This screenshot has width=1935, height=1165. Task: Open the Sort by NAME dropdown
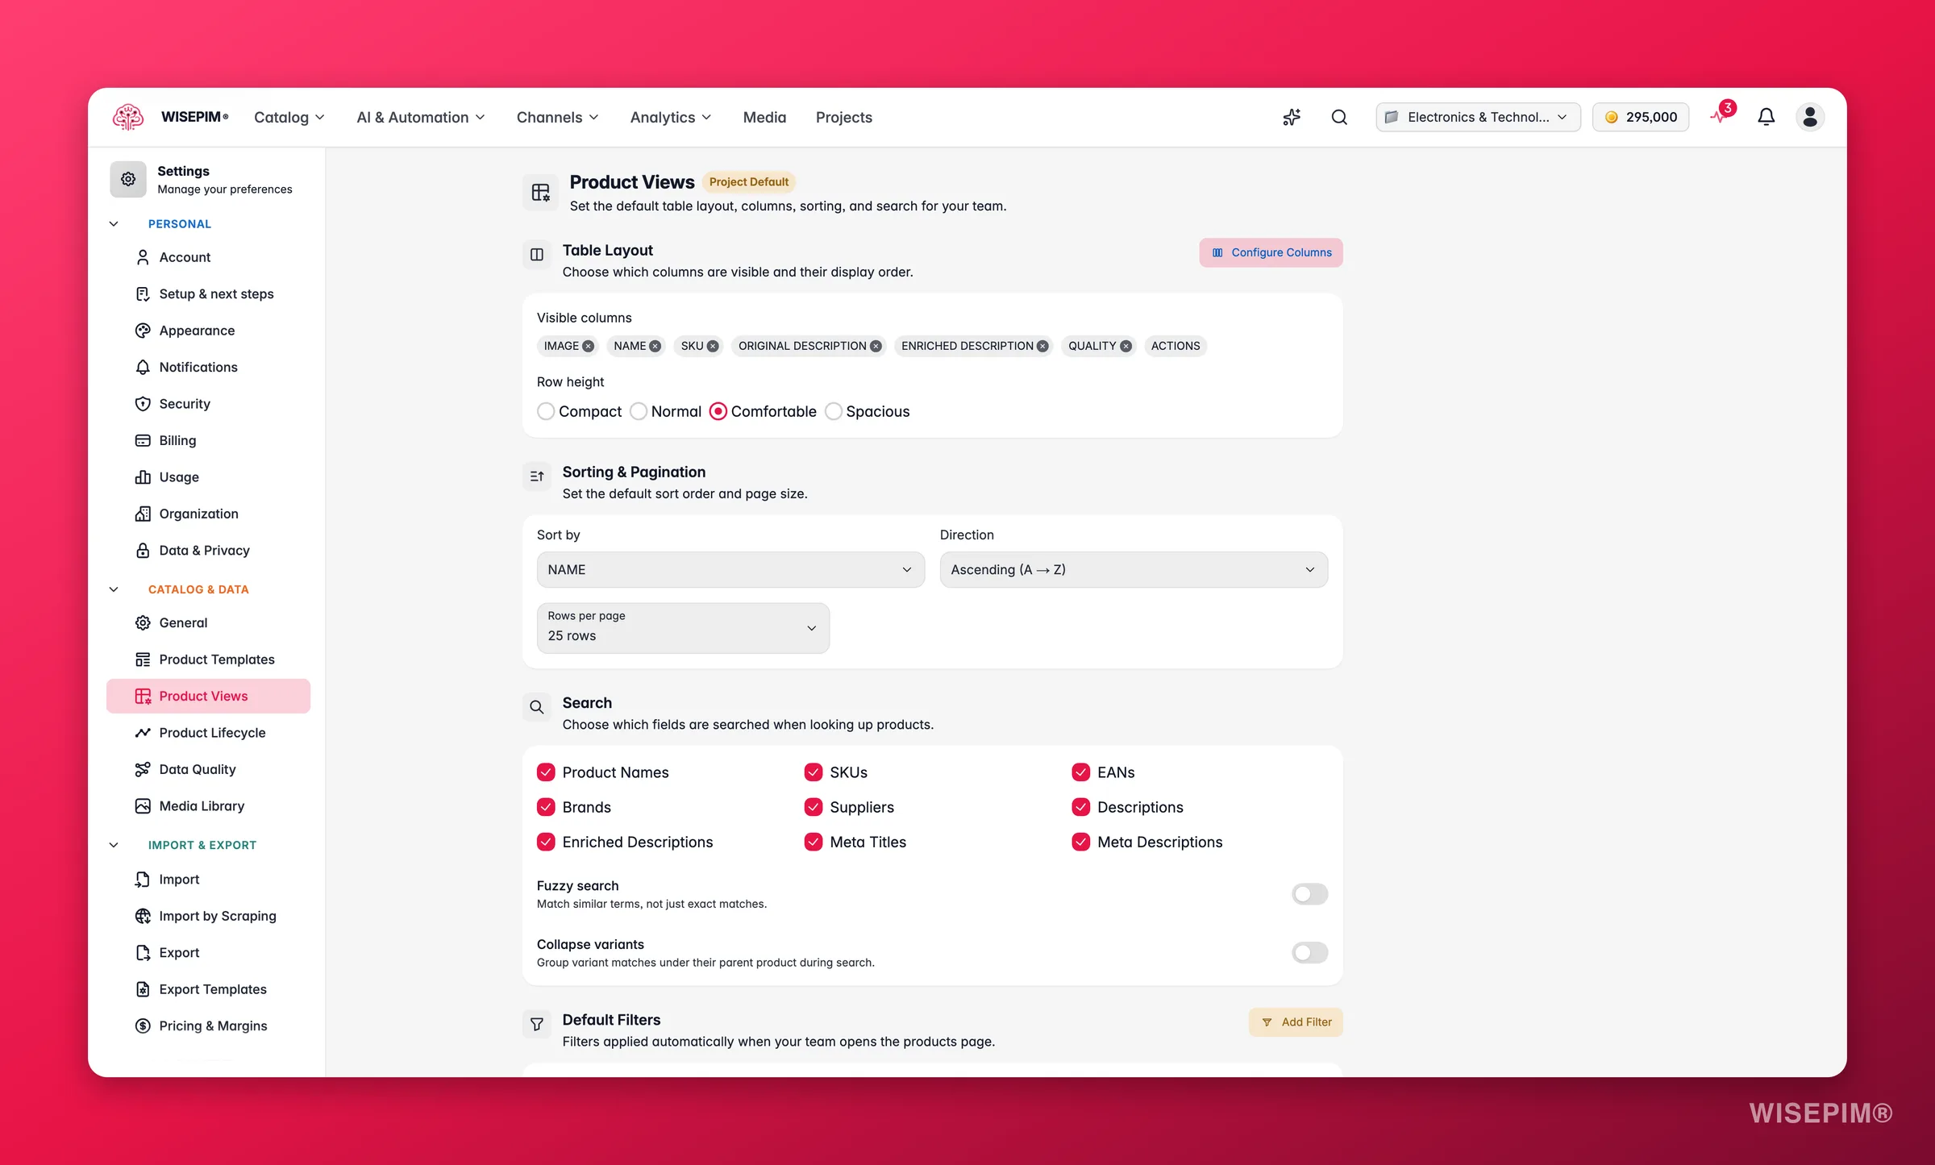730,569
